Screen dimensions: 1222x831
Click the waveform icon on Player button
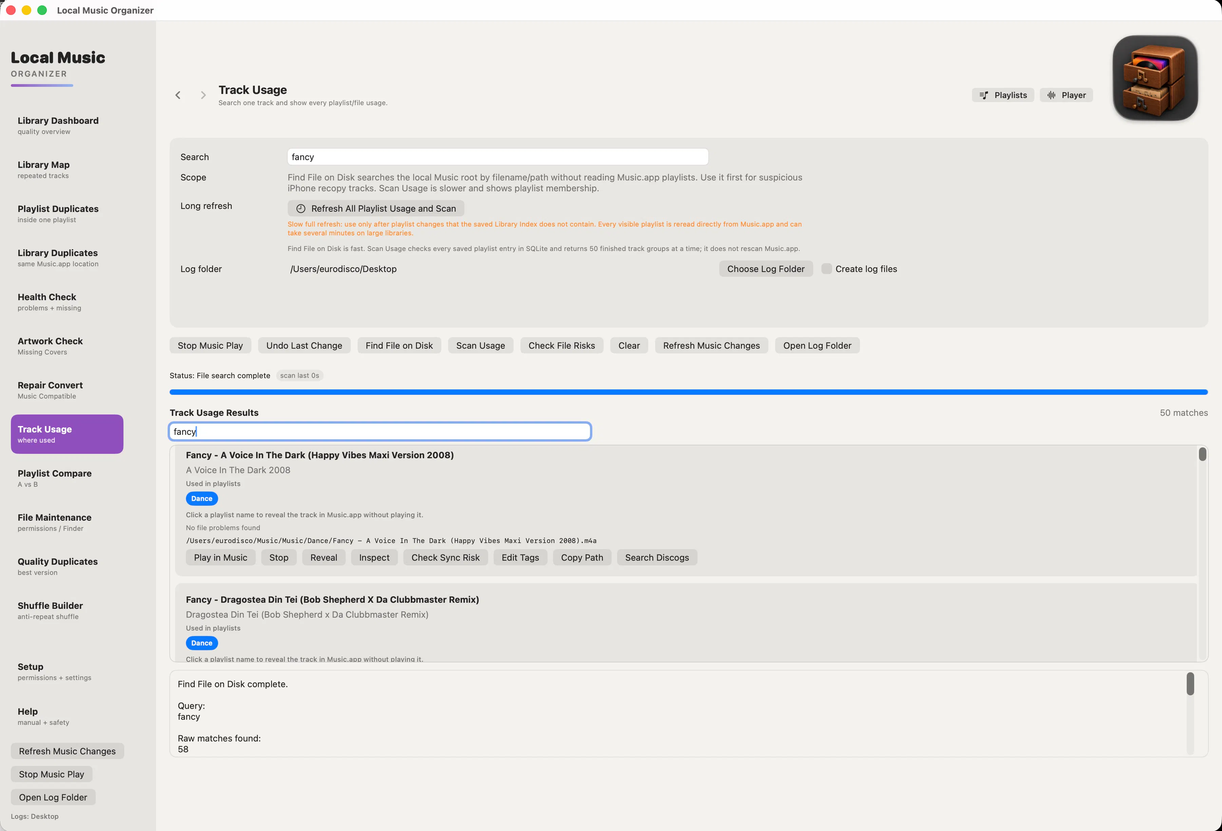(1051, 95)
